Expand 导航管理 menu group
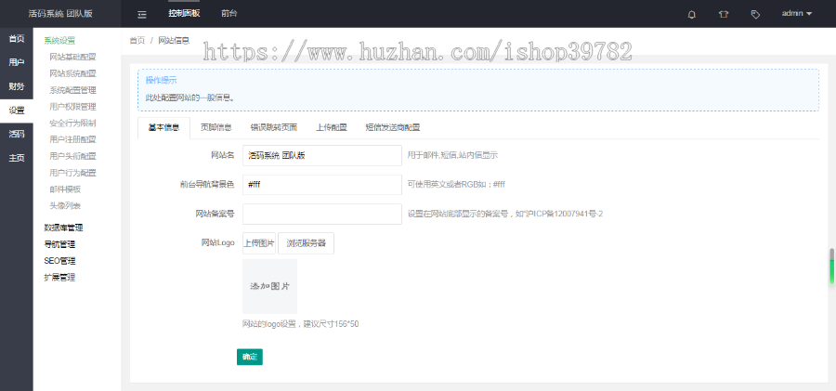Viewport: 836px width, 391px height. pos(59,244)
